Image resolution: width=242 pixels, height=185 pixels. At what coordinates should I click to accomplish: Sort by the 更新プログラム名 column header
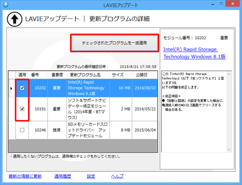pyautogui.click(x=88, y=75)
